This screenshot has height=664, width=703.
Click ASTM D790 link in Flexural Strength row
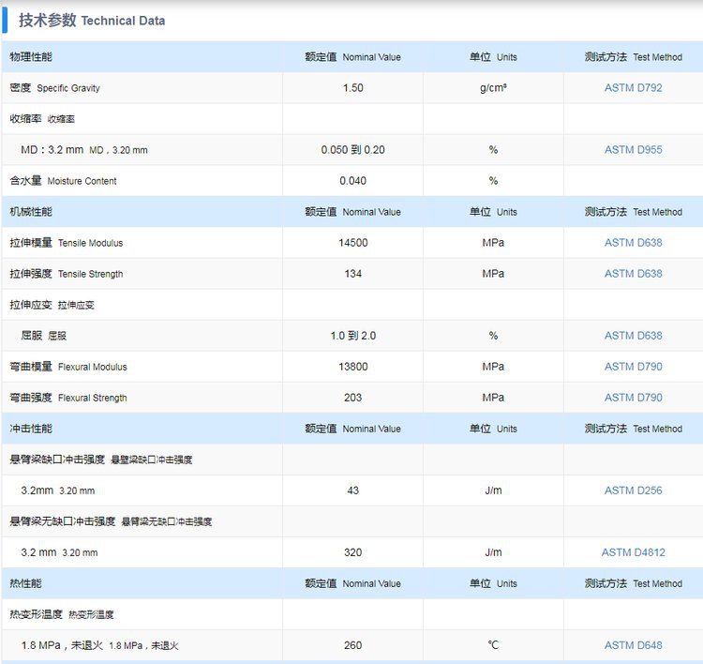pyautogui.click(x=633, y=398)
